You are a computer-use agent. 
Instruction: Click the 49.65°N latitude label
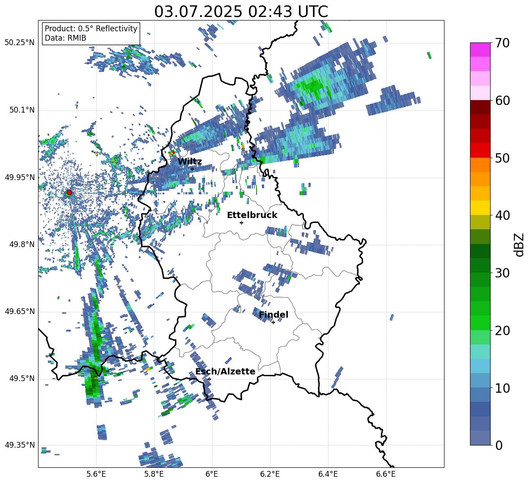tap(20, 311)
